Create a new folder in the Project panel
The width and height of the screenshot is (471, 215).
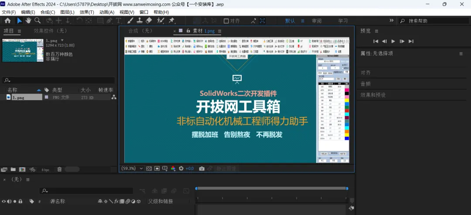coord(13,169)
